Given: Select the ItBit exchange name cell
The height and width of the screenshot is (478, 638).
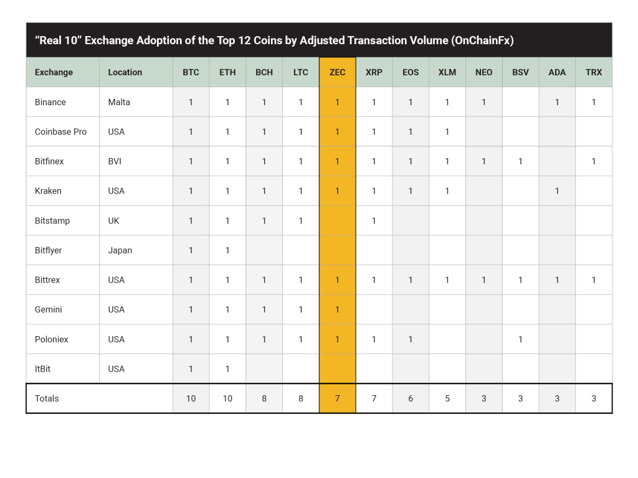Looking at the screenshot, I should tap(43, 369).
